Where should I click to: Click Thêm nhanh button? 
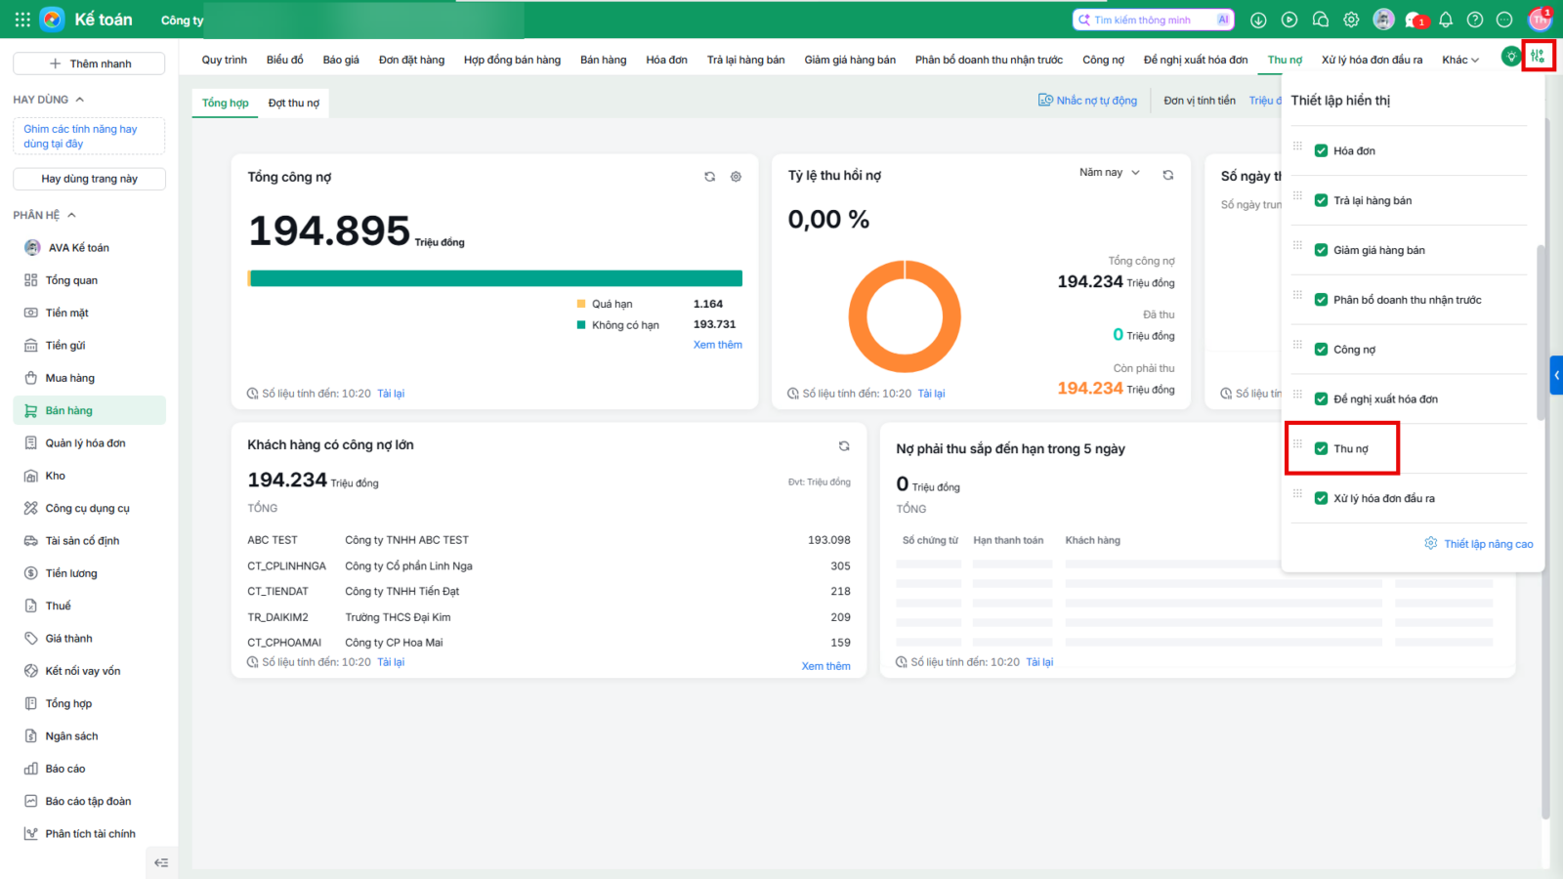(x=89, y=63)
